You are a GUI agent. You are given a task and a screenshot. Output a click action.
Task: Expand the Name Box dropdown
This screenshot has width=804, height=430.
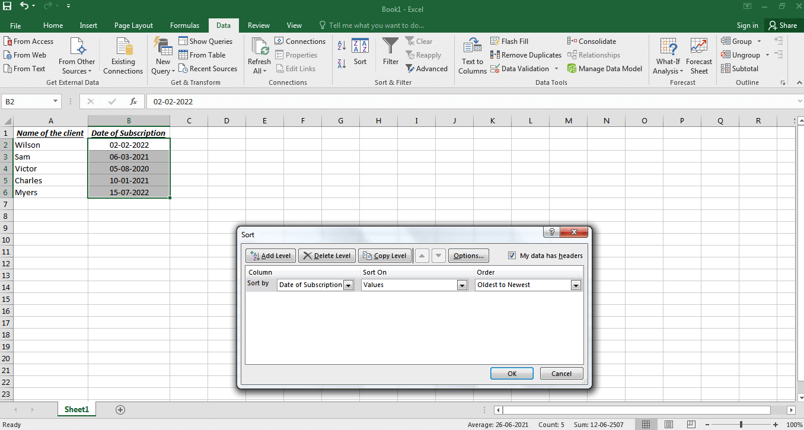point(55,101)
